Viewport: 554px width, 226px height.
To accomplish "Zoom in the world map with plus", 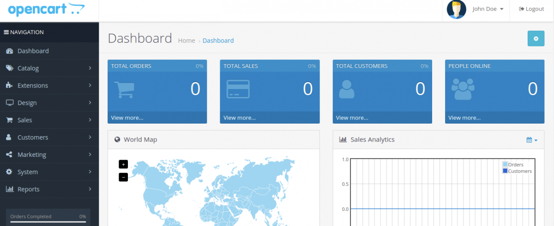I will click(x=123, y=164).
